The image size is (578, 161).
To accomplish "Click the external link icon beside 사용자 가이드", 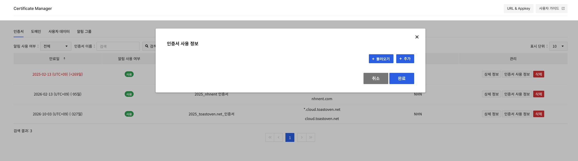I will (x=563, y=8).
